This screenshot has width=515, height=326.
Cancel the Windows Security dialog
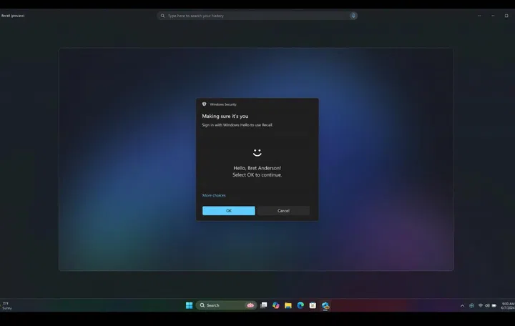tap(283, 211)
